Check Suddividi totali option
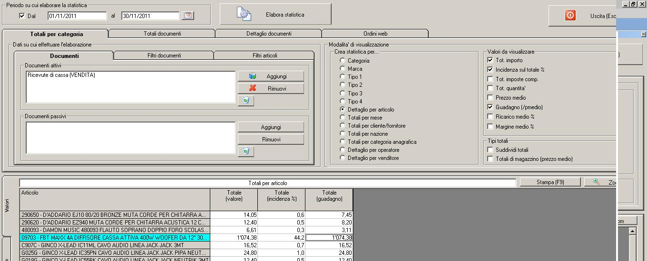 [x=490, y=150]
